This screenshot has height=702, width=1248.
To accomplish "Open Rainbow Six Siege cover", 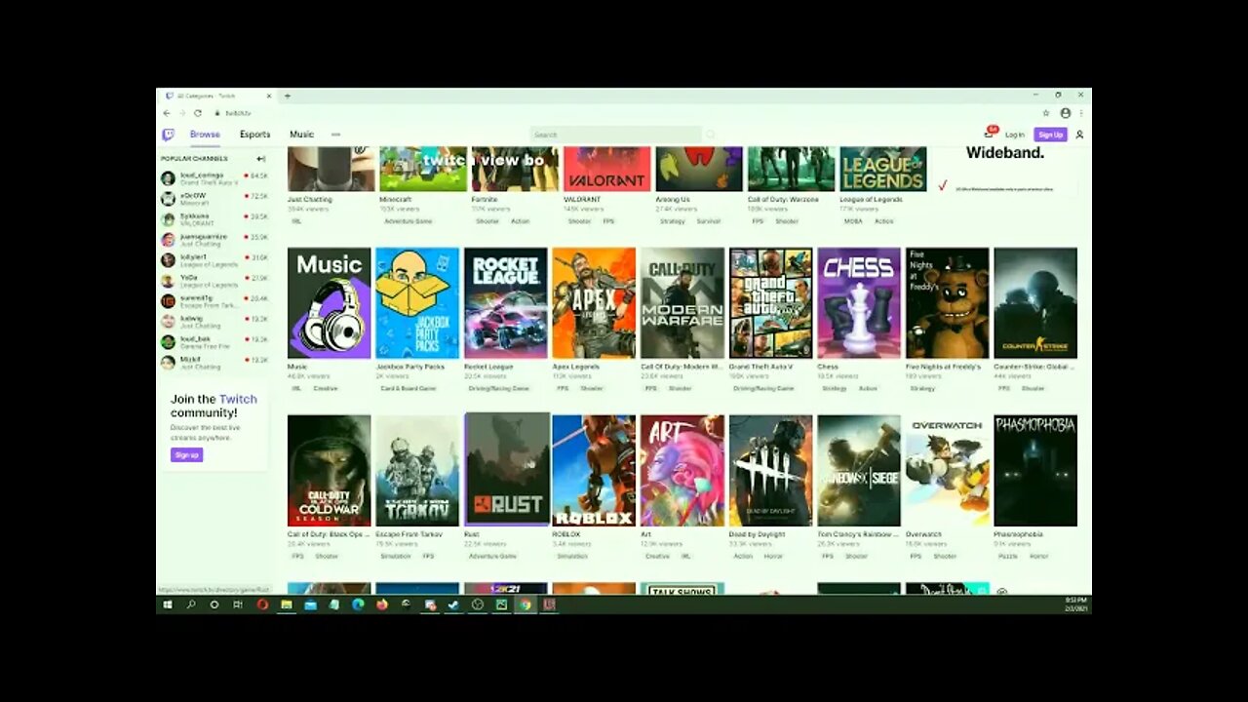I will point(859,471).
